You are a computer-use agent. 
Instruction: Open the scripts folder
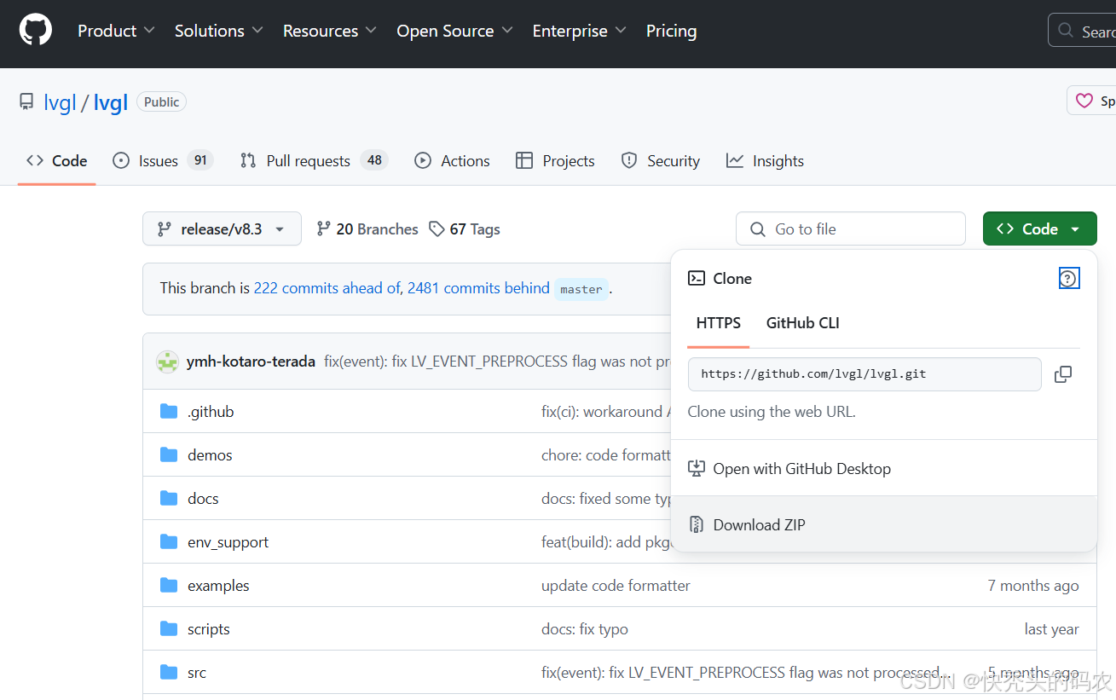[x=209, y=629]
